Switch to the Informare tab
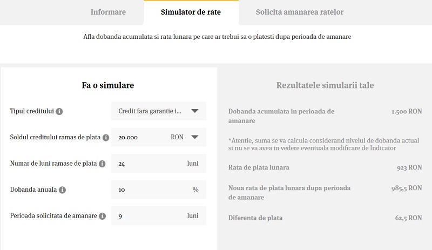This screenshot has height=250, width=432. click(108, 12)
